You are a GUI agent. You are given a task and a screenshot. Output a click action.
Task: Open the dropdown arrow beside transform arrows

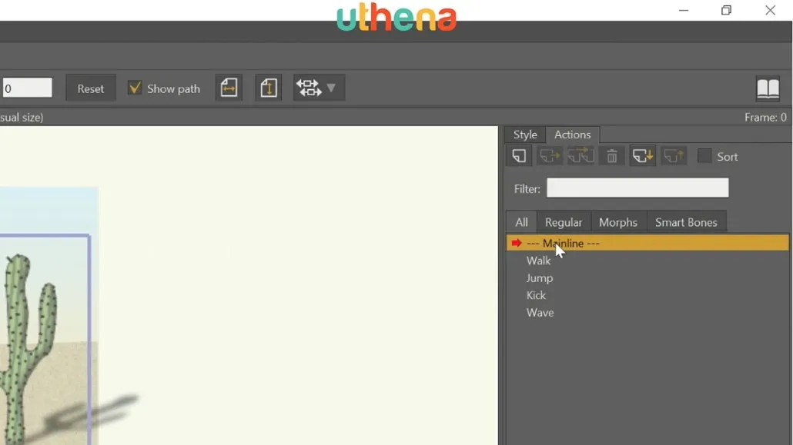tap(332, 88)
